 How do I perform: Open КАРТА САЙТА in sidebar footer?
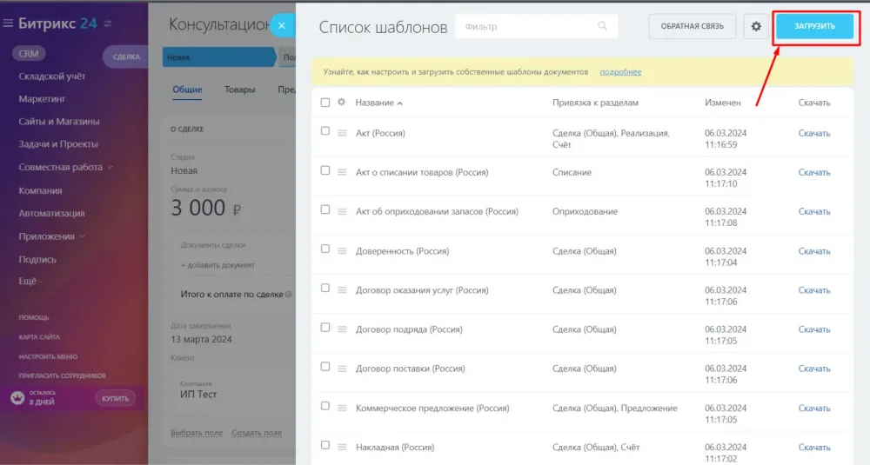[x=39, y=337]
